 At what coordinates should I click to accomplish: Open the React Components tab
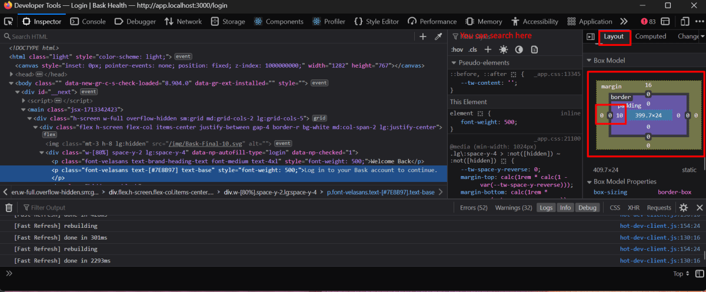tap(278, 22)
